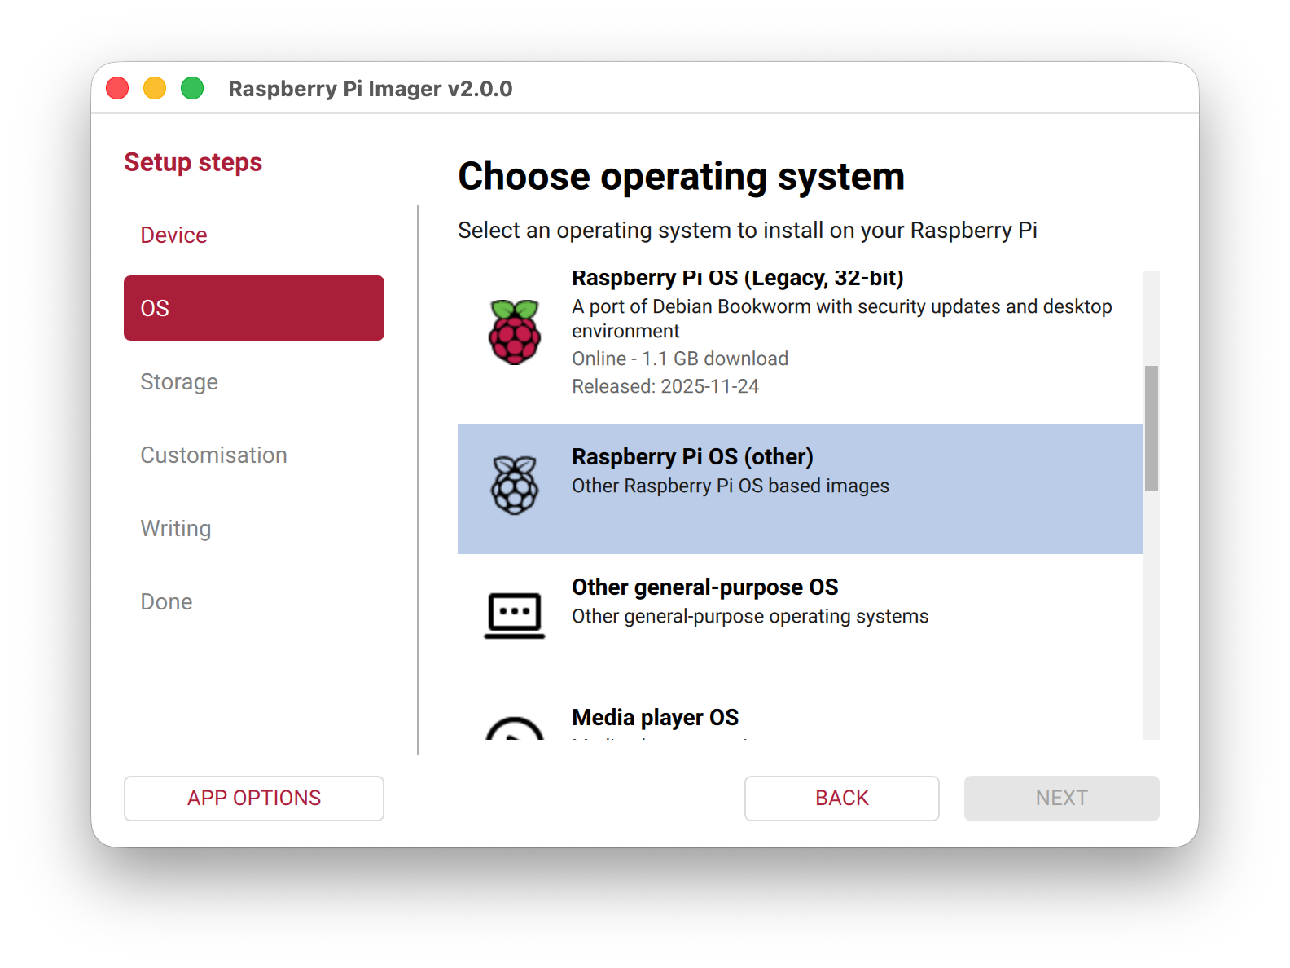The image size is (1290, 968).
Task: Select the Writing step in sidebar
Action: click(x=176, y=528)
